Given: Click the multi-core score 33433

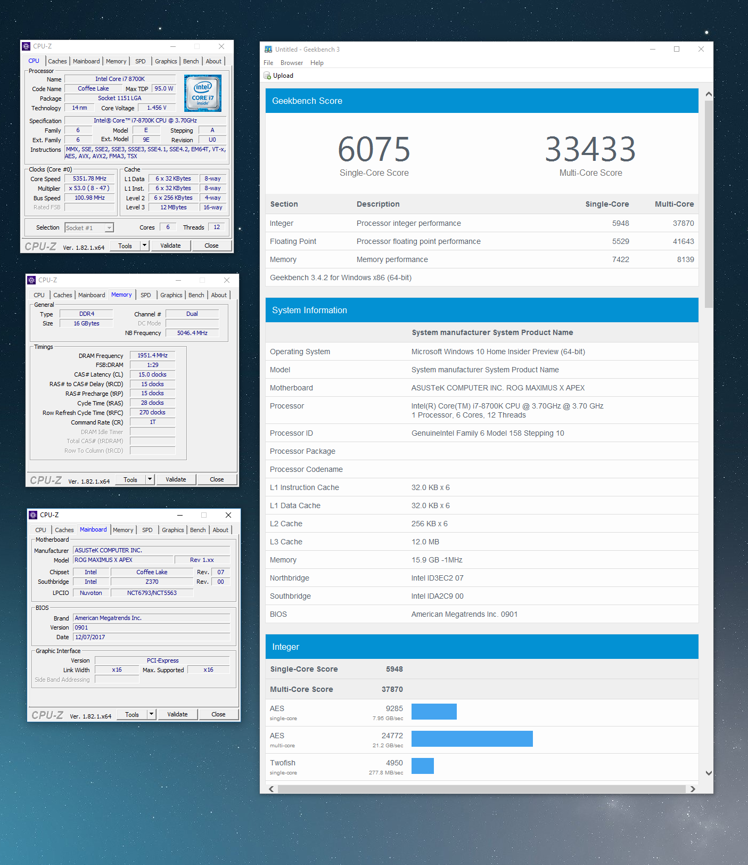Looking at the screenshot, I should pyautogui.click(x=590, y=149).
